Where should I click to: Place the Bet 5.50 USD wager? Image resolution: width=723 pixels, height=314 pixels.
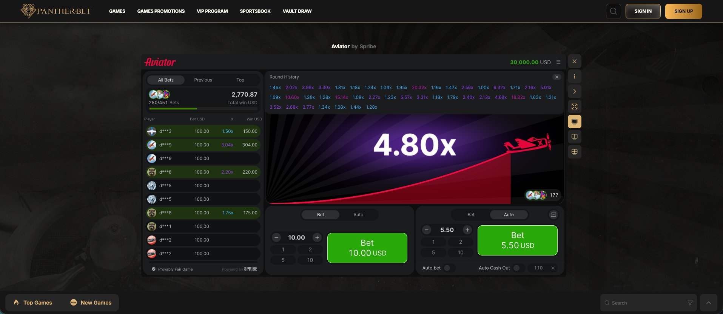(518, 240)
